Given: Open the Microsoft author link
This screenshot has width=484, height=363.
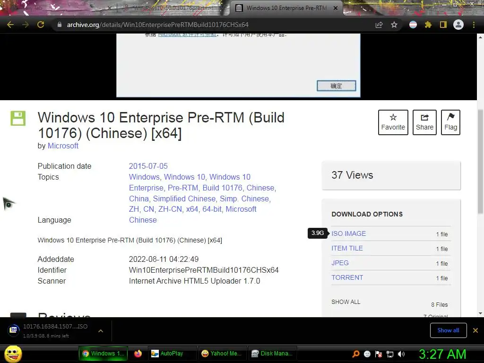Looking at the screenshot, I should pos(63,146).
